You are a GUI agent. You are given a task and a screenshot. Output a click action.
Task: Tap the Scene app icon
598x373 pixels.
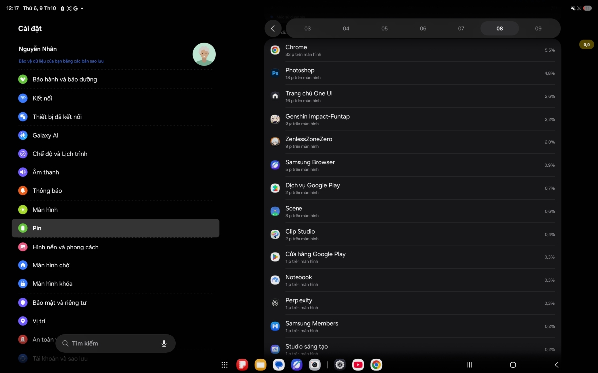[x=275, y=211]
